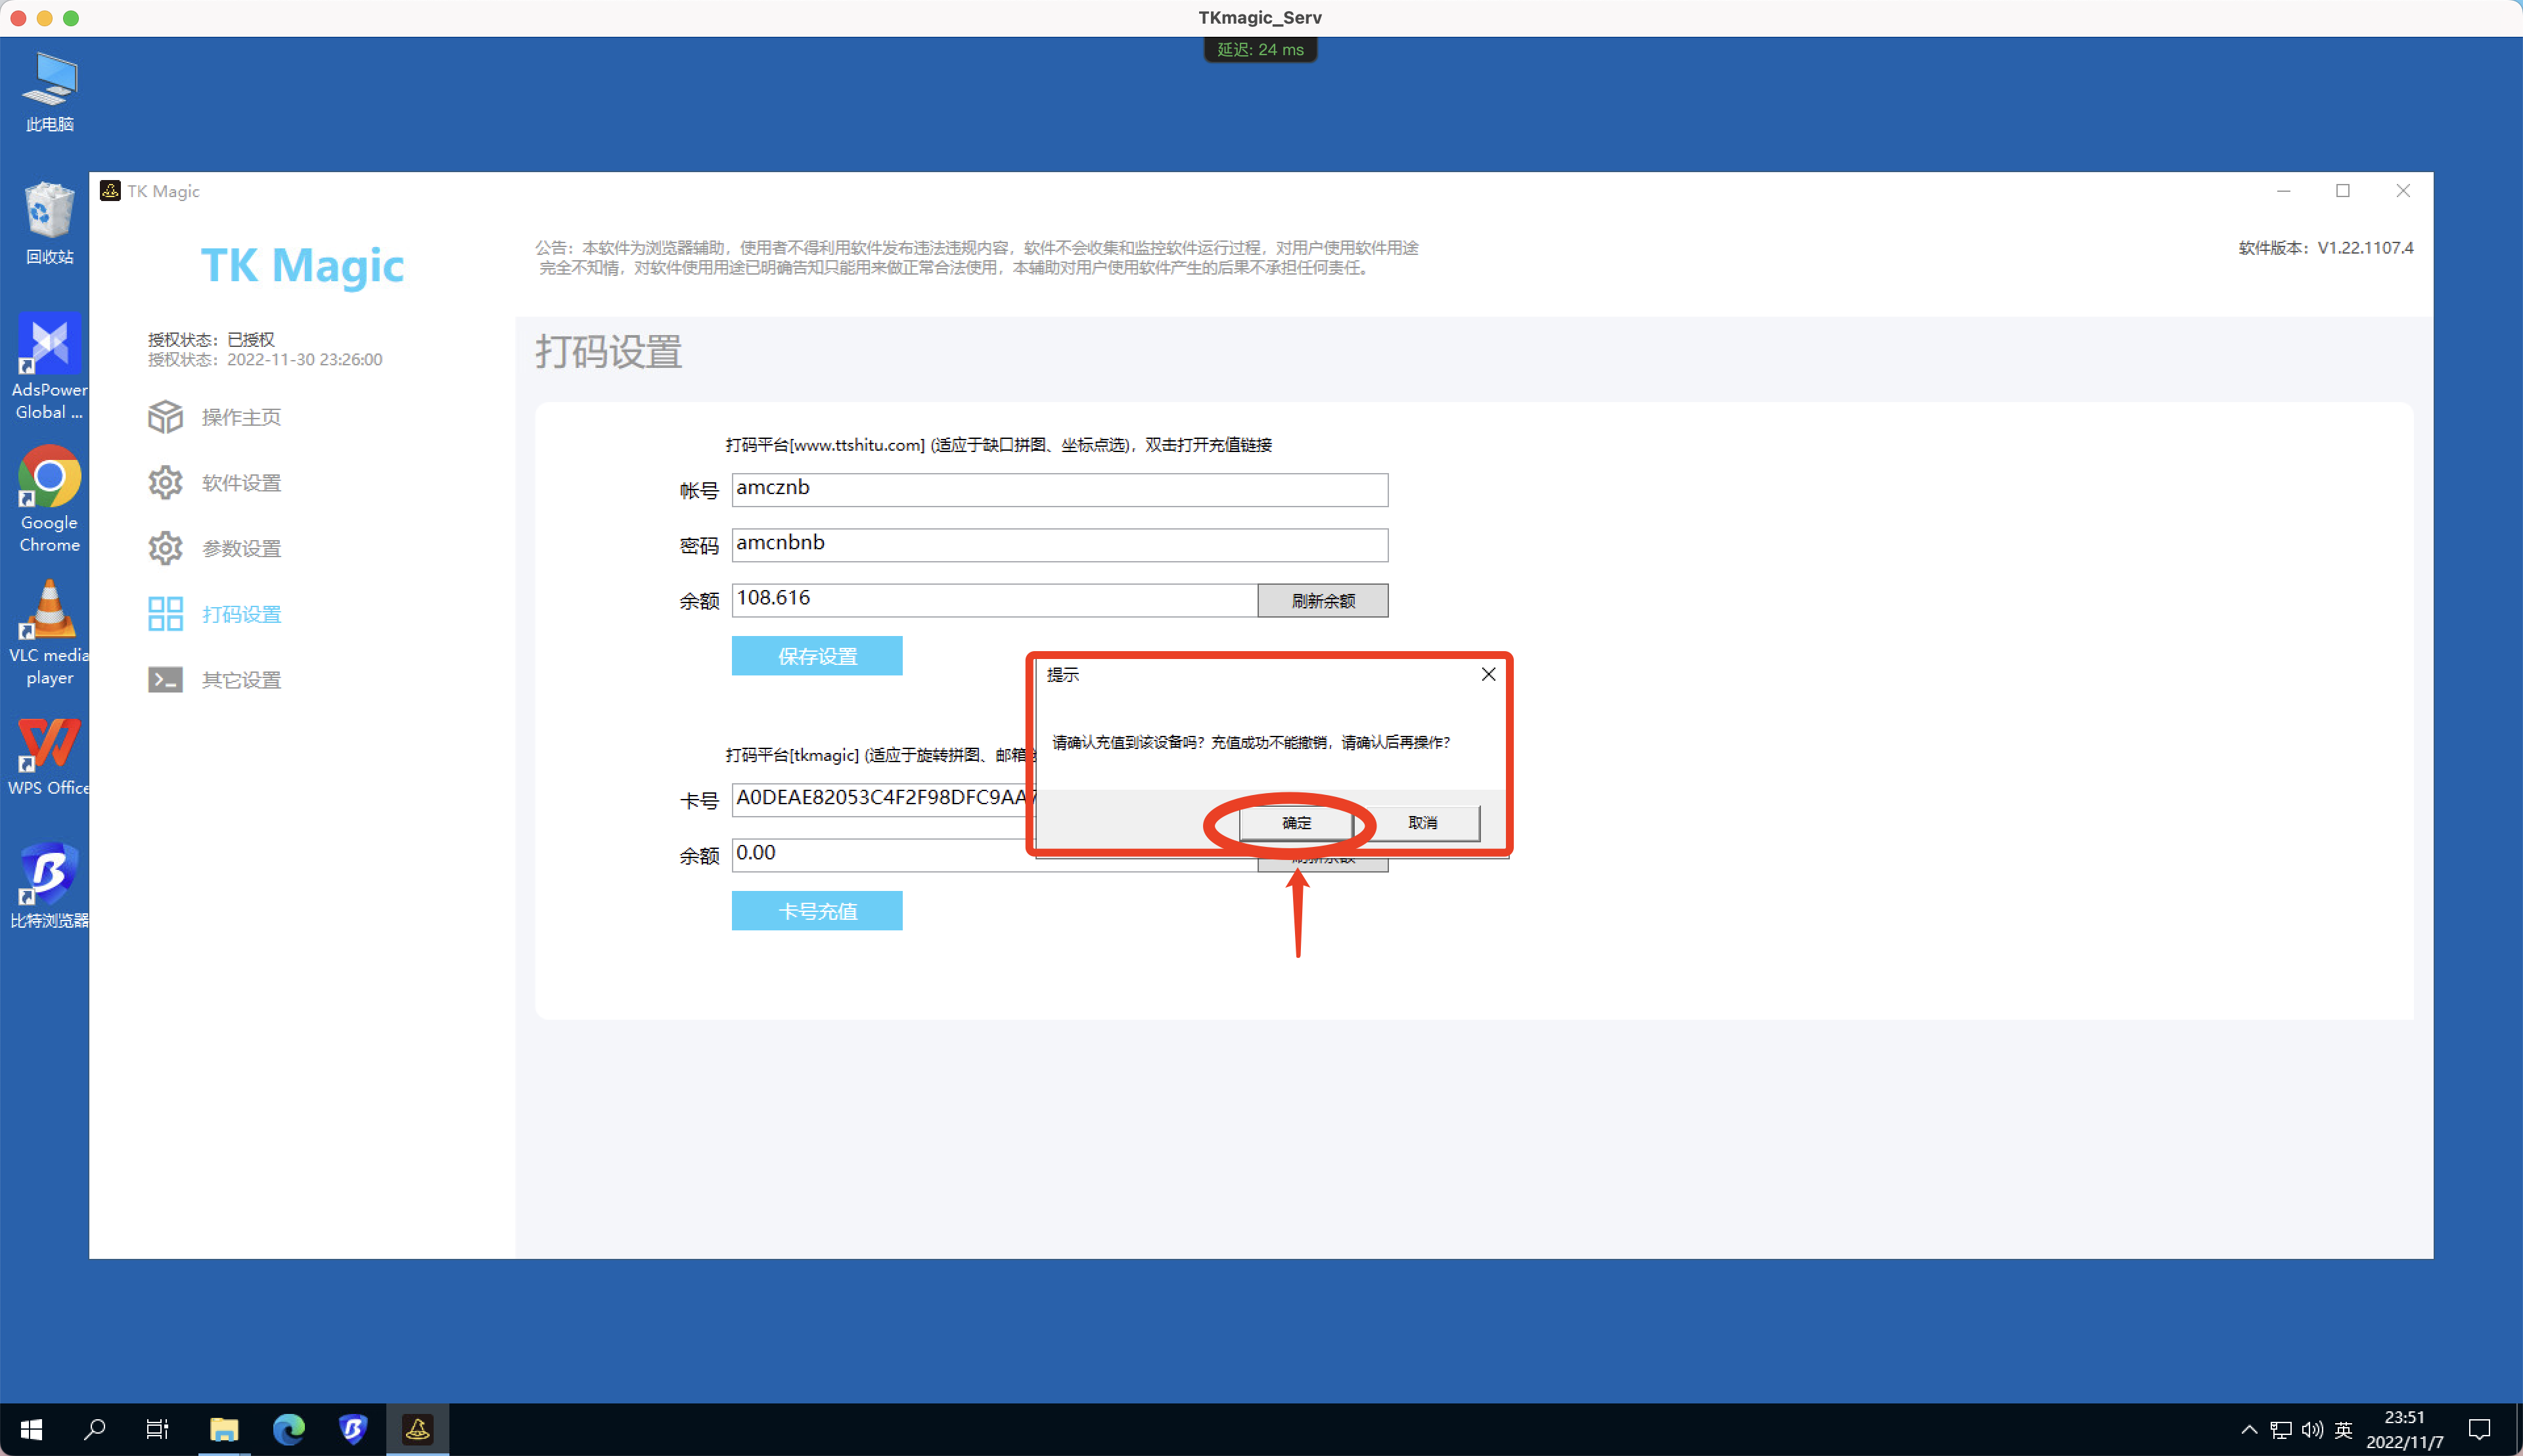Select the 打码设置 section
This screenshot has height=1456, width=2523.
click(241, 613)
